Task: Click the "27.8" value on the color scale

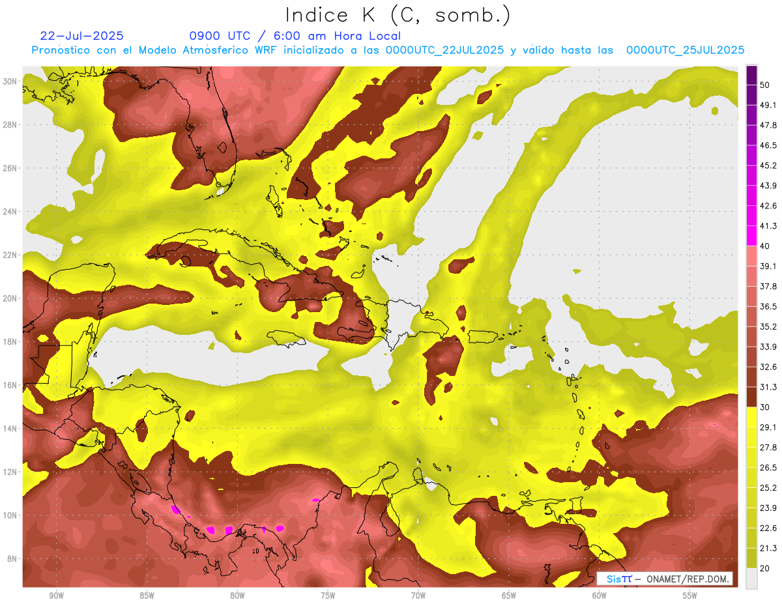Action: (x=769, y=447)
